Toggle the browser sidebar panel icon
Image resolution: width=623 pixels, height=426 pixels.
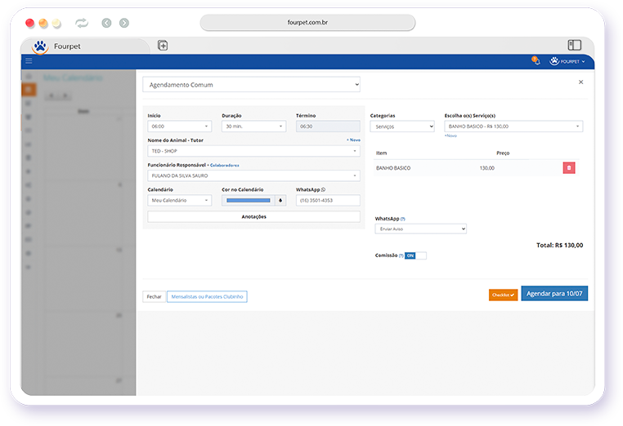coord(574,45)
